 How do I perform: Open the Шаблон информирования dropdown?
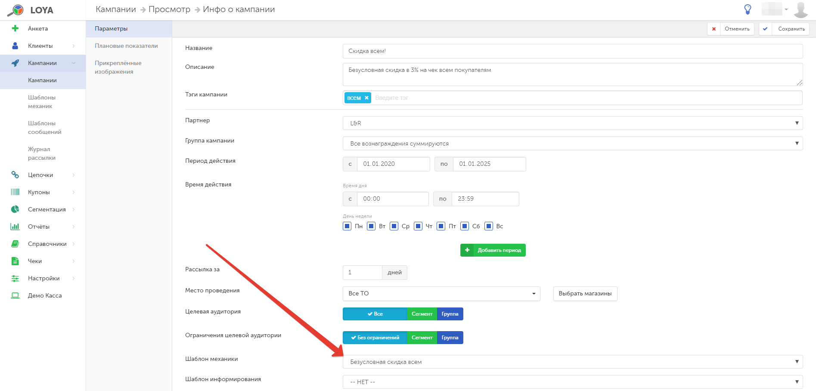pyautogui.click(x=573, y=382)
